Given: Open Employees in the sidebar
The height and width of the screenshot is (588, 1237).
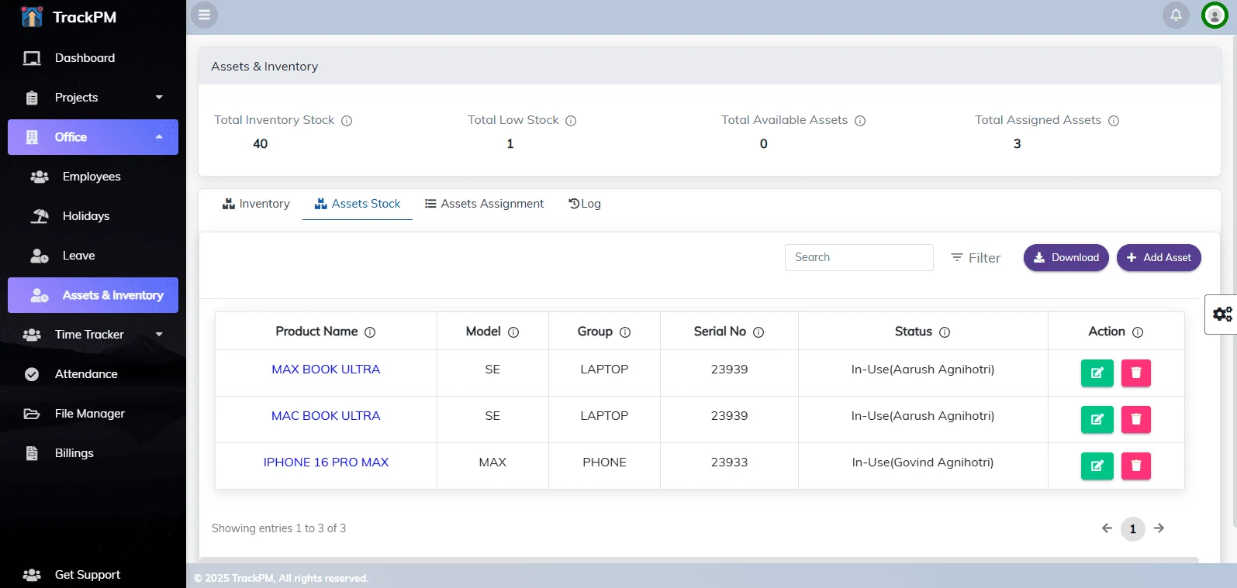Looking at the screenshot, I should (93, 177).
